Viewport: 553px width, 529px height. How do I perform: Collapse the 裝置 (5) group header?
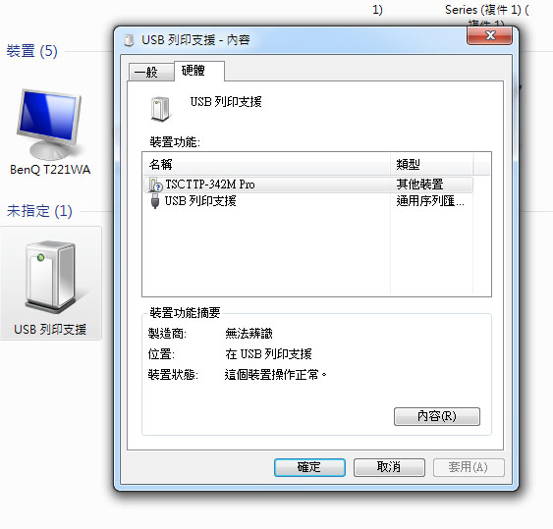click(31, 51)
